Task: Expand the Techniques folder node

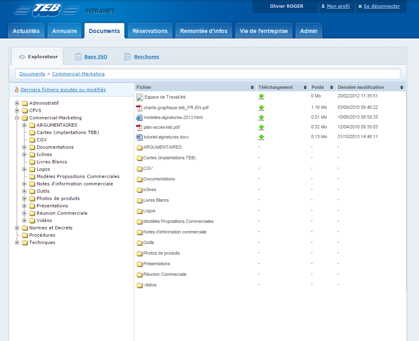Action: pos(17,243)
